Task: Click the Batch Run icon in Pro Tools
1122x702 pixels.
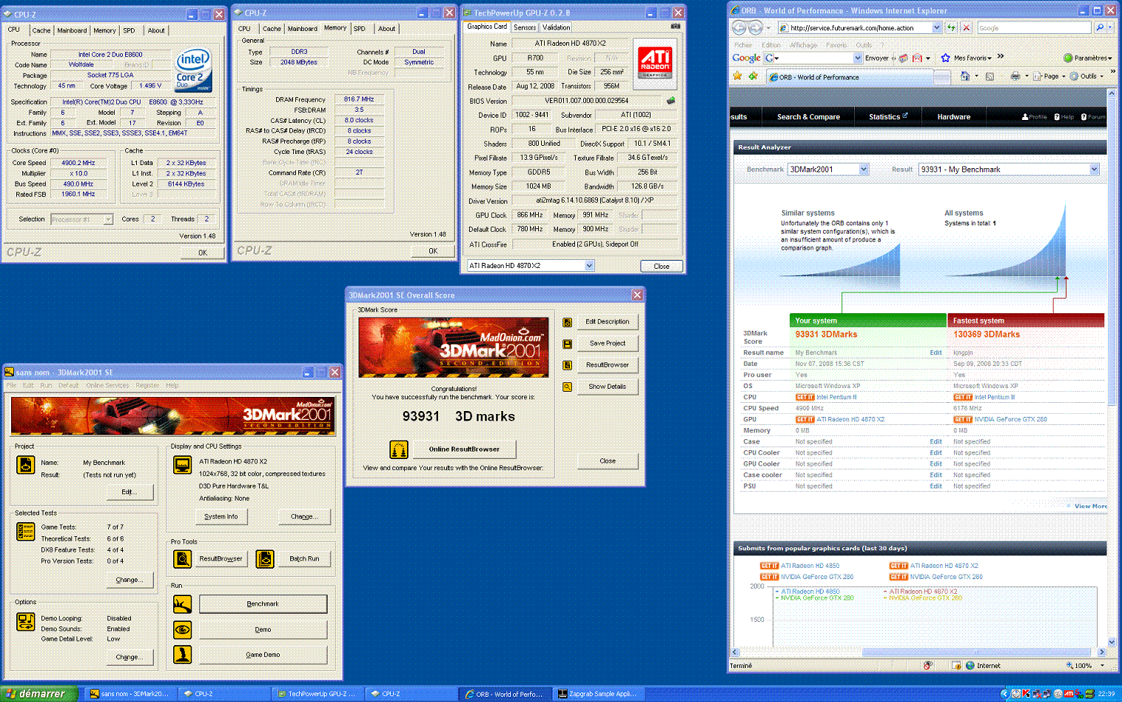Action: [265, 559]
